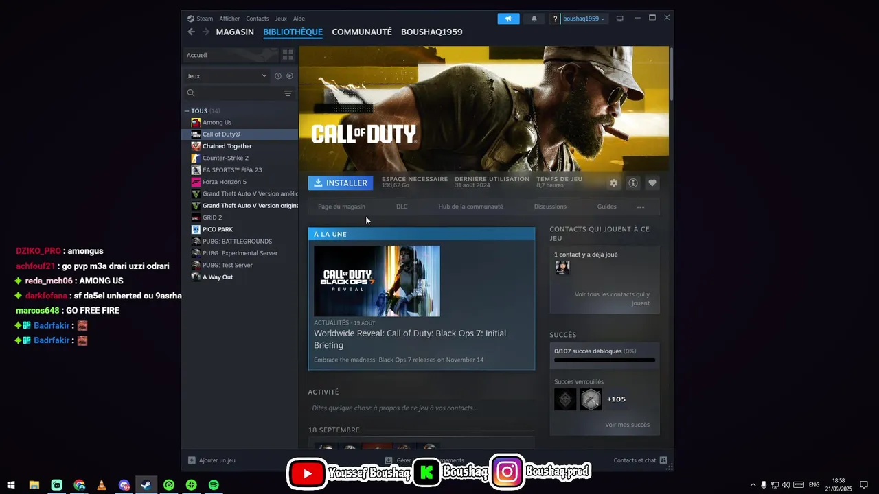Switch to the COMMUNAUTÉ section
The width and height of the screenshot is (879, 494).
pyautogui.click(x=362, y=32)
